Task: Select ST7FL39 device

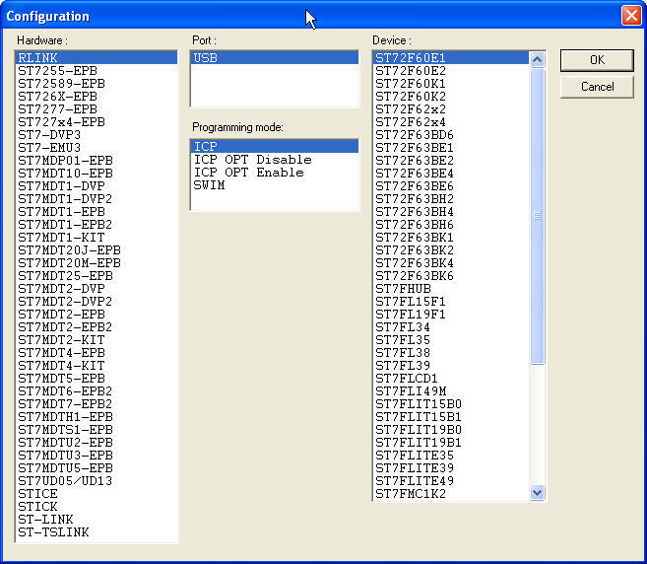Action: pos(451,365)
